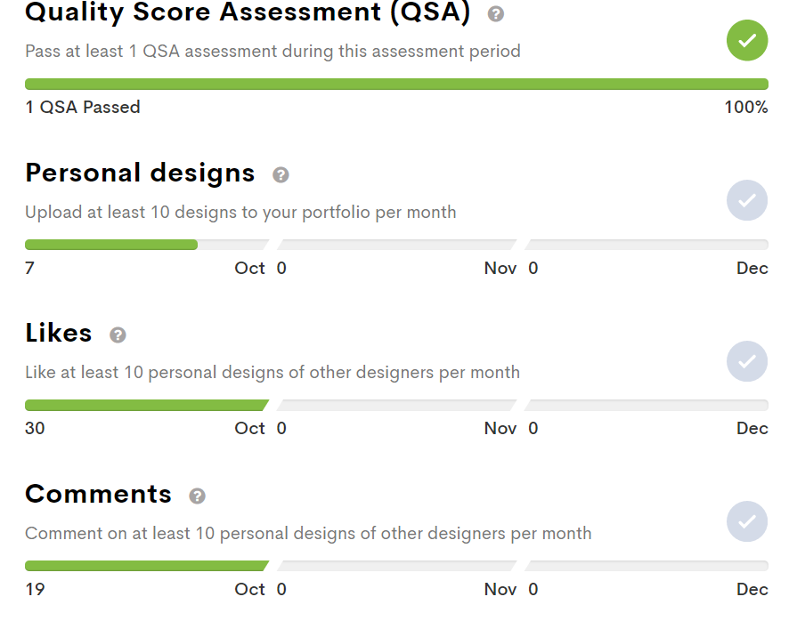Click Personal designs November progress segment
The width and height of the screenshot is (797, 629).
tap(396, 245)
